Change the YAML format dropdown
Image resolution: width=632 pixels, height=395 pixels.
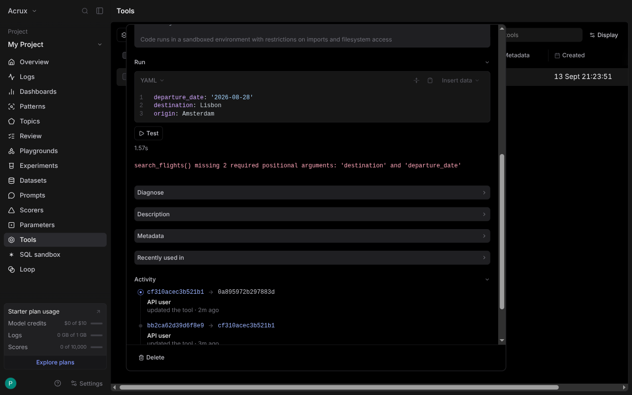click(152, 80)
